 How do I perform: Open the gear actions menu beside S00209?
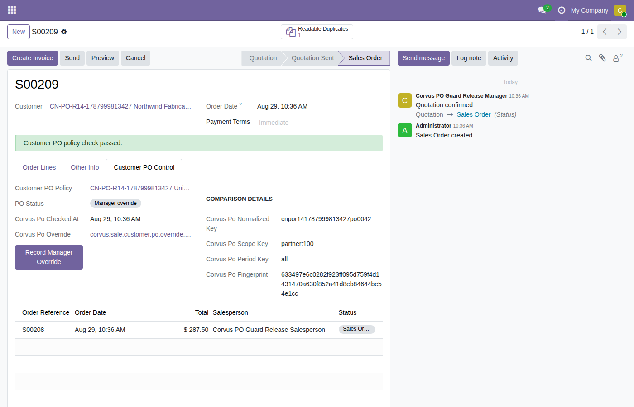pyautogui.click(x=64, y=32)
